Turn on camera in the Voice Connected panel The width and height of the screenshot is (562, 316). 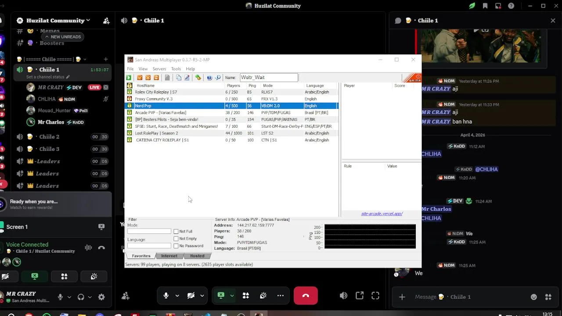click(6, 276)
